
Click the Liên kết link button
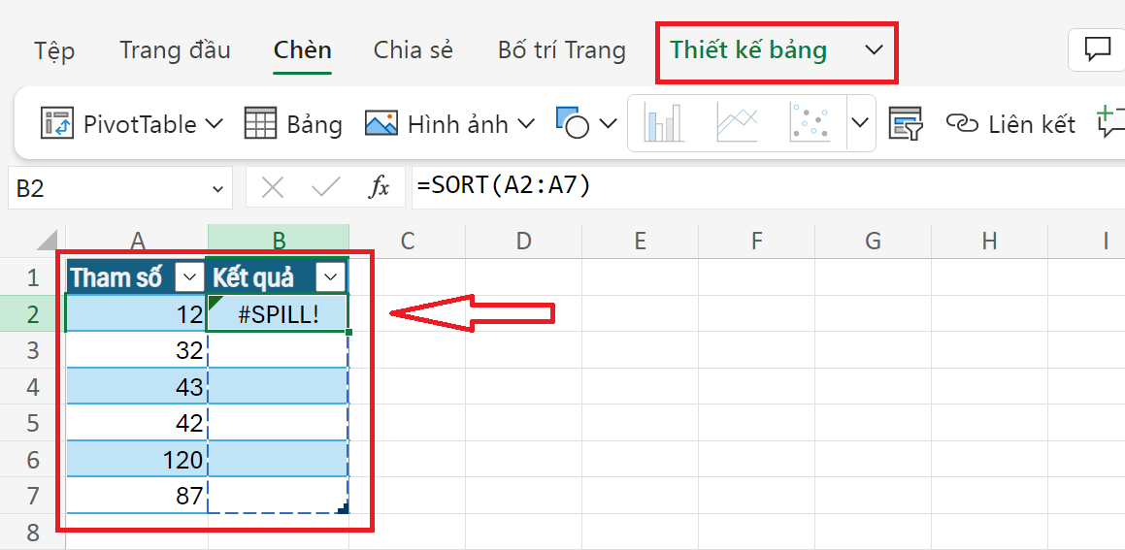click(x=1010, y=124)
